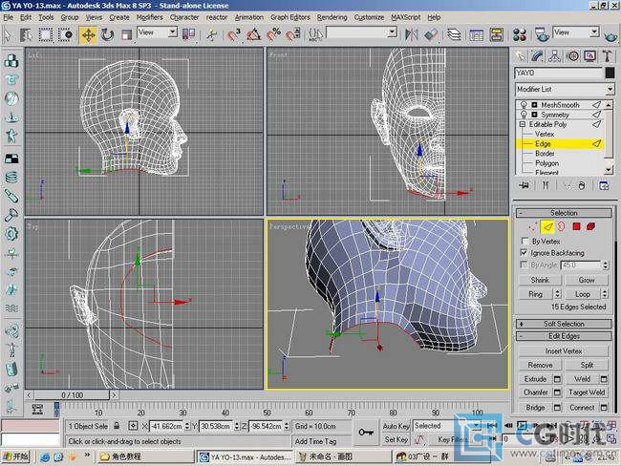Open the Modifiers menu
The width and height of the screenshot is (621, 466).
149,17
